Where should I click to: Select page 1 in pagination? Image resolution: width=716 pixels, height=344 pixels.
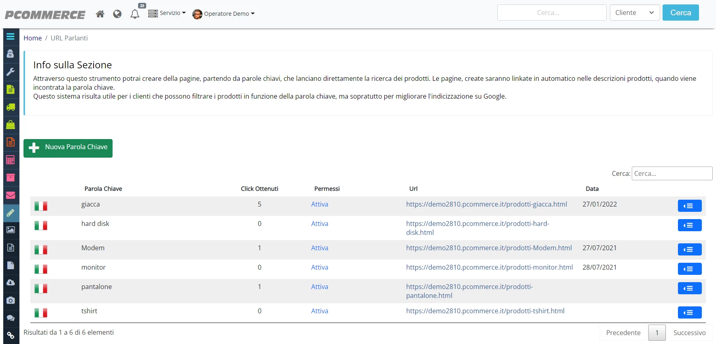tap(657, 333)
